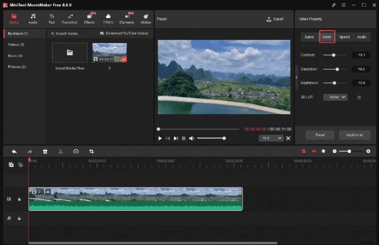Open the Motion tab

click(x=146, y=19)
